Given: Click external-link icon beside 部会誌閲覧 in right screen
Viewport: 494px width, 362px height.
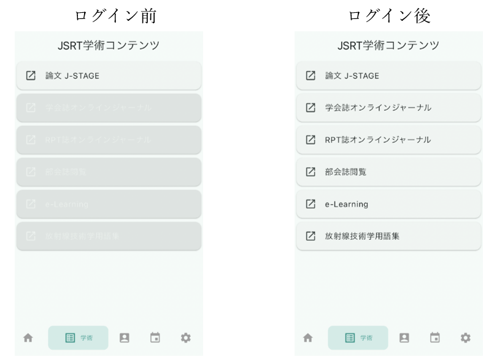Looking at the screenshot, I should (x=311, y=172).
